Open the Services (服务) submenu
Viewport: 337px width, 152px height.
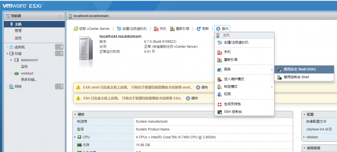244,69
